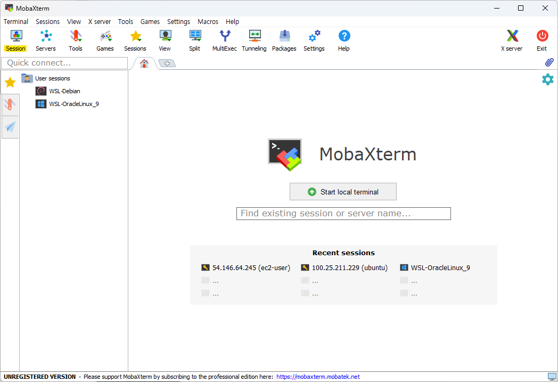
Task: Click the Find existing session search field
Action: coord(344,214)
